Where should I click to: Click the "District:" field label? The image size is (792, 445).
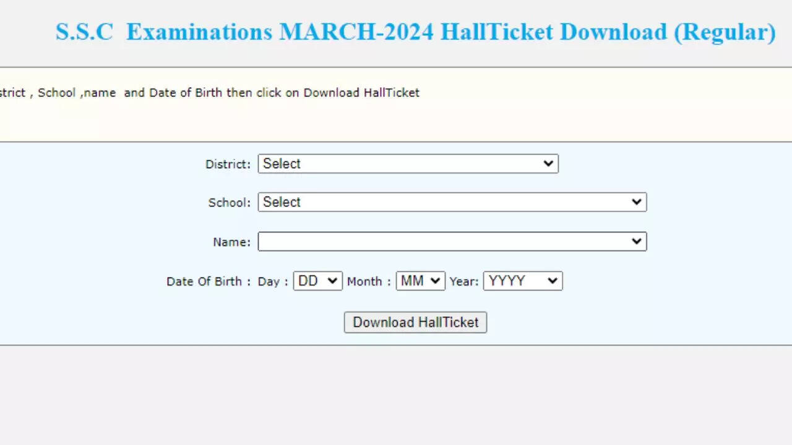(x=228, y=164)
